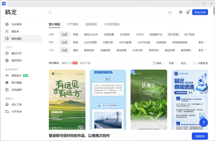The image size is (215, 141).
Task: Select 教育培训 industry filter
Action: tap(89, 50)
